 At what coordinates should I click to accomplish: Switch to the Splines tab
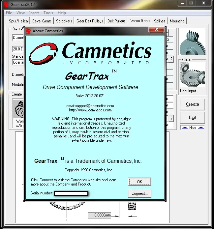(x=160, y=21)
